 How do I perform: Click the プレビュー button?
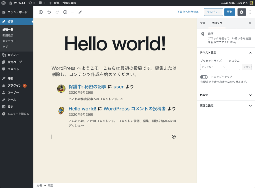(213, 12)
